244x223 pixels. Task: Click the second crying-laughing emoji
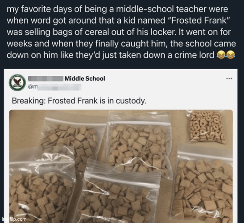point(231,54)
